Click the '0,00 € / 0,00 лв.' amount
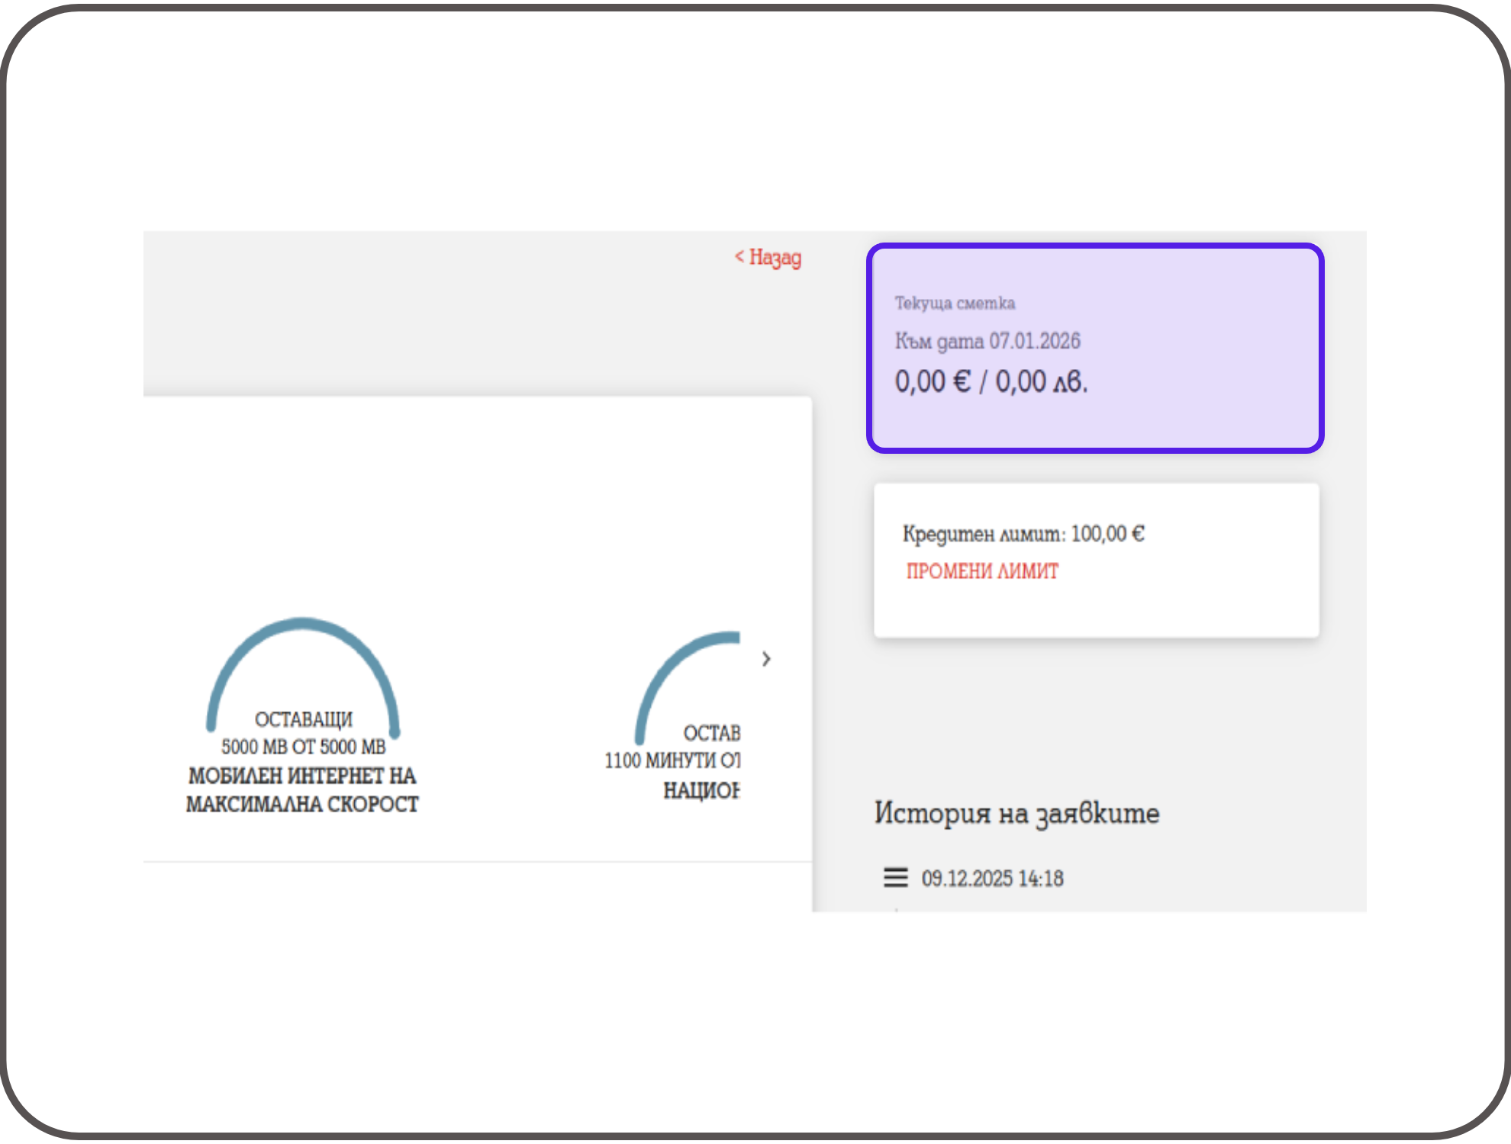This screenshot has height=1144, width=1511. pos(991,381)
